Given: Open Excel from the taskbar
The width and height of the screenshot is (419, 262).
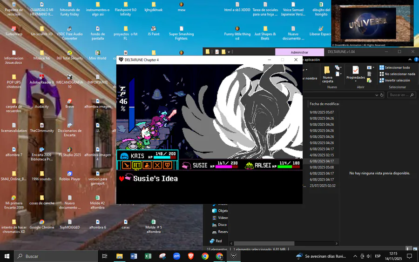Looking at the screenshot, I should [148, 256].
